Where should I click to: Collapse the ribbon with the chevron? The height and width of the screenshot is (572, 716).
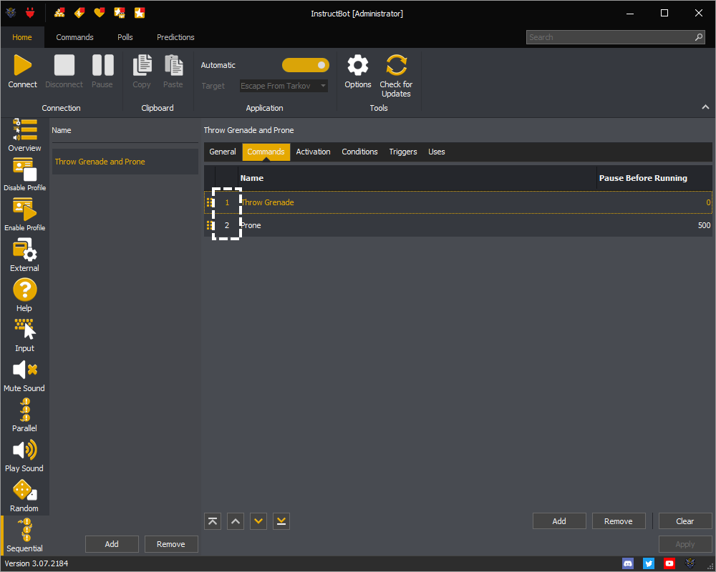[x=705, y=107]
